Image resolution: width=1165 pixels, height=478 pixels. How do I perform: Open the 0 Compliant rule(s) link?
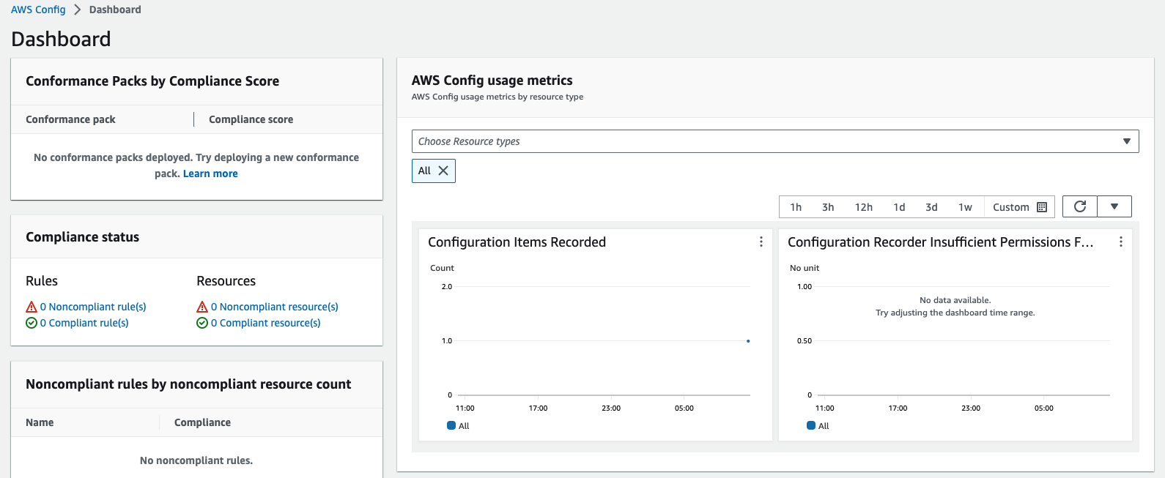pos(84,323)
